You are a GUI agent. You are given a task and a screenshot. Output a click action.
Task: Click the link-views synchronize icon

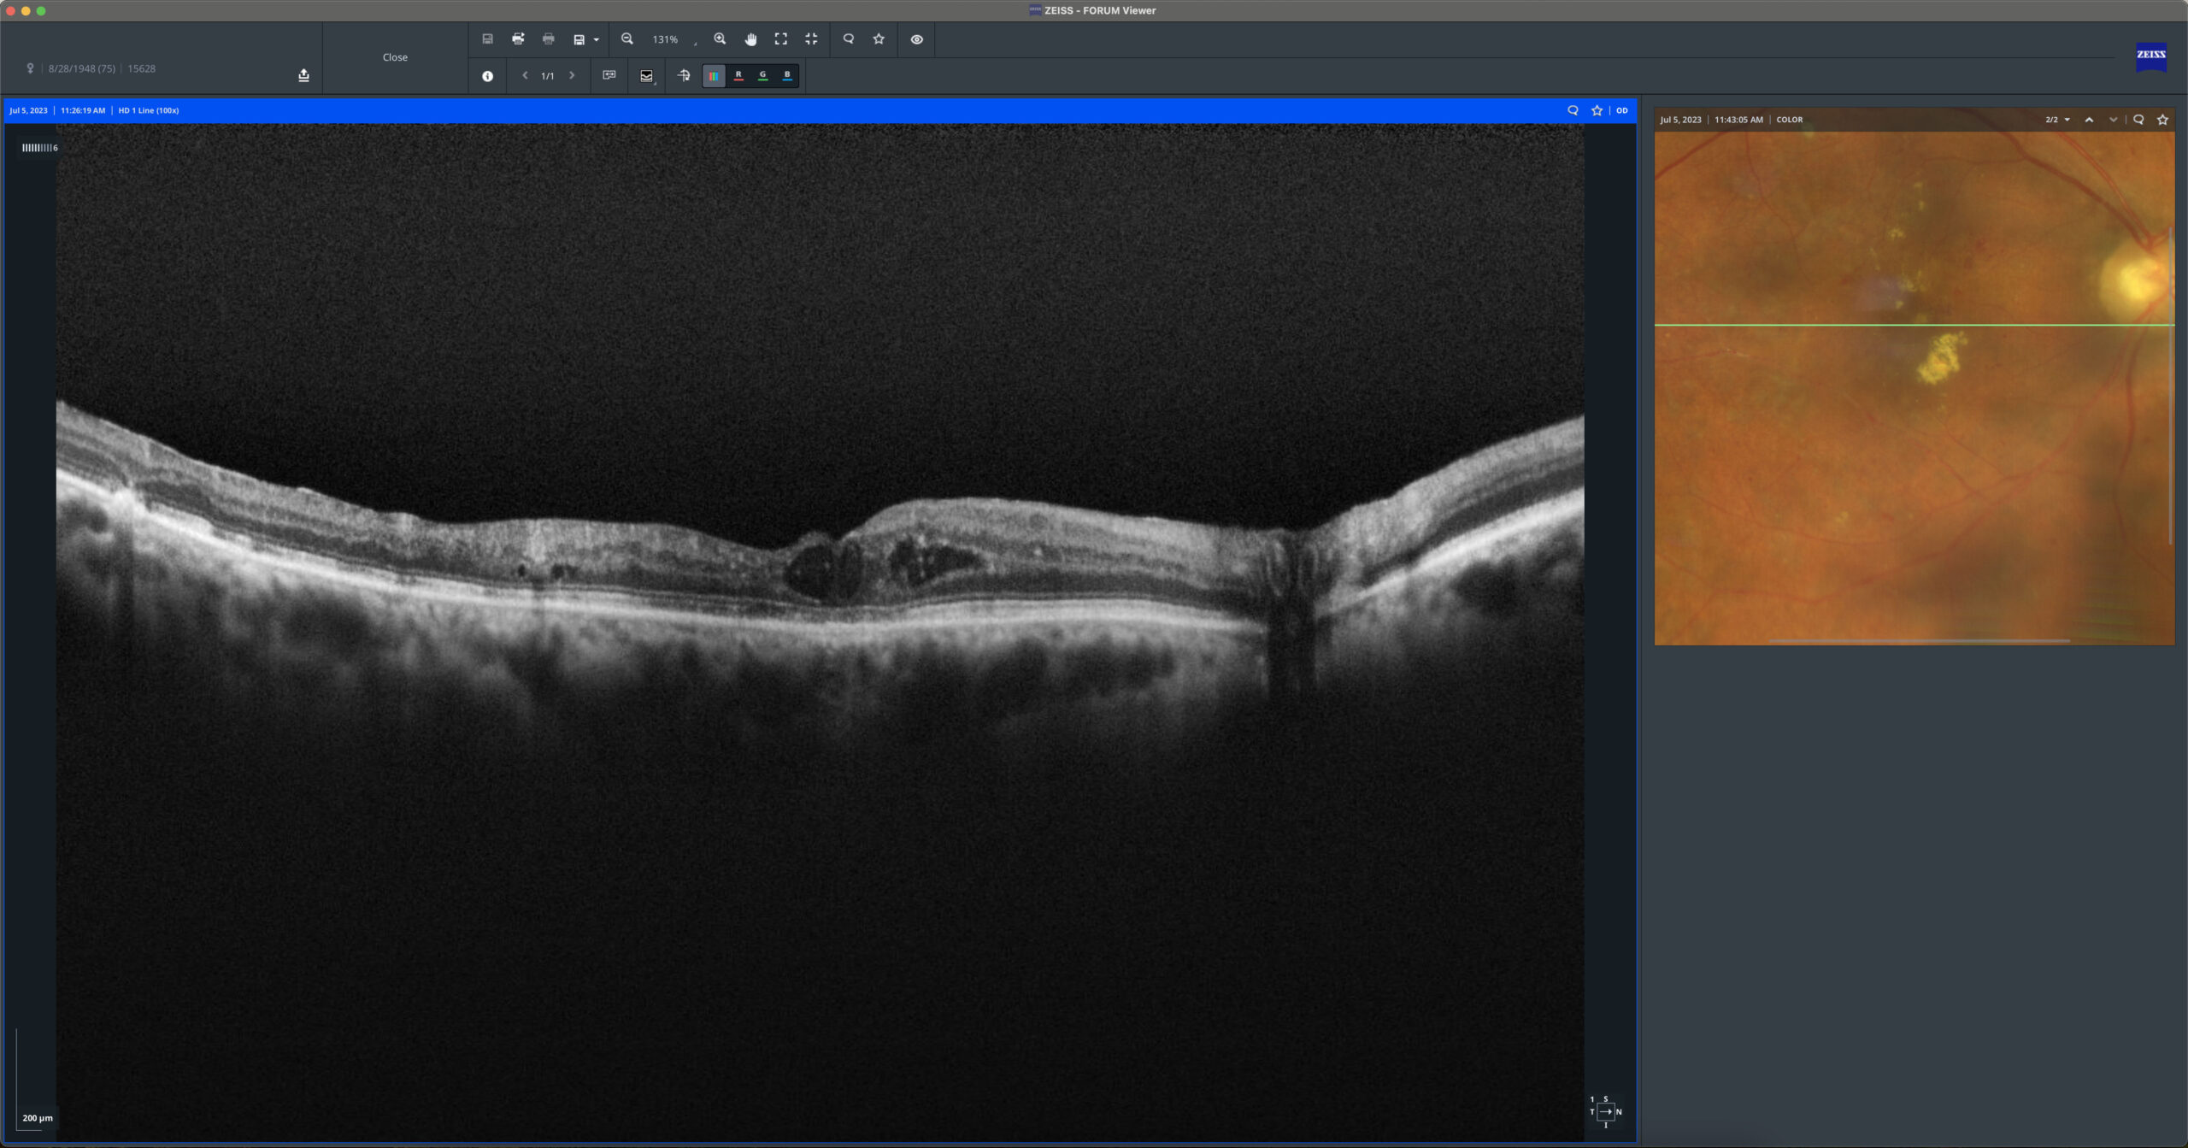tap(609, 75)
